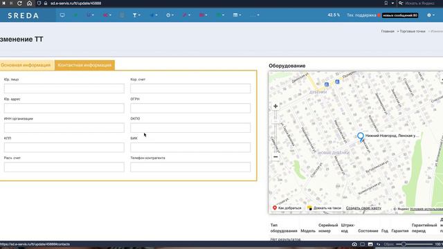Click the blue location marker on the map
This screenshot has height=249, width=443.
coord(361,137)
